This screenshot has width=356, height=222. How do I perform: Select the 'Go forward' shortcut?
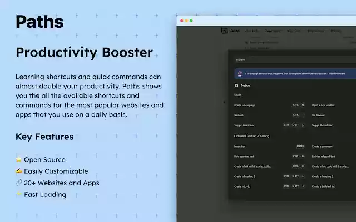pyautogui.click(x=318, y=115)
